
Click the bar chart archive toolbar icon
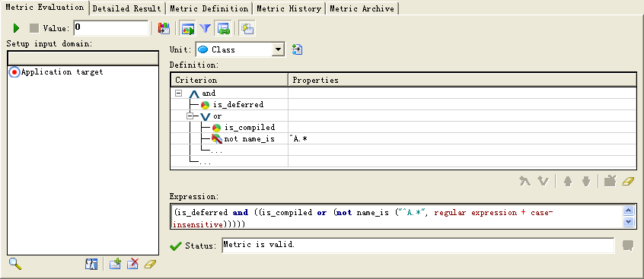(164, 28)
